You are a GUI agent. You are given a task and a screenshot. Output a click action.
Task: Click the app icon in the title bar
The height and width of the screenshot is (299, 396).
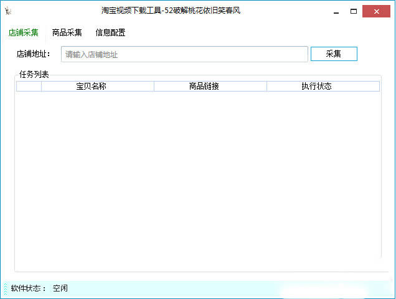tap(8, 11)
